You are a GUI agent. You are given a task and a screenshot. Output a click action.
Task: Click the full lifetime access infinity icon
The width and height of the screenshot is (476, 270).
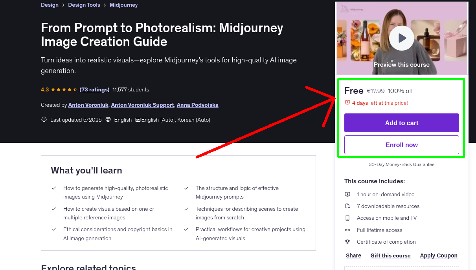347,230
